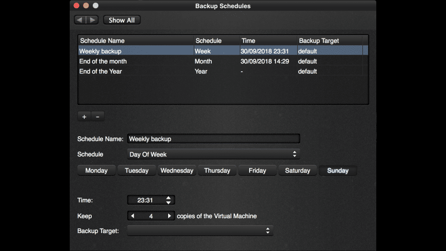The height and width of the screenshot is (251, 446).
Task: Add a new schedule with plus button
Action: [84, 117]
